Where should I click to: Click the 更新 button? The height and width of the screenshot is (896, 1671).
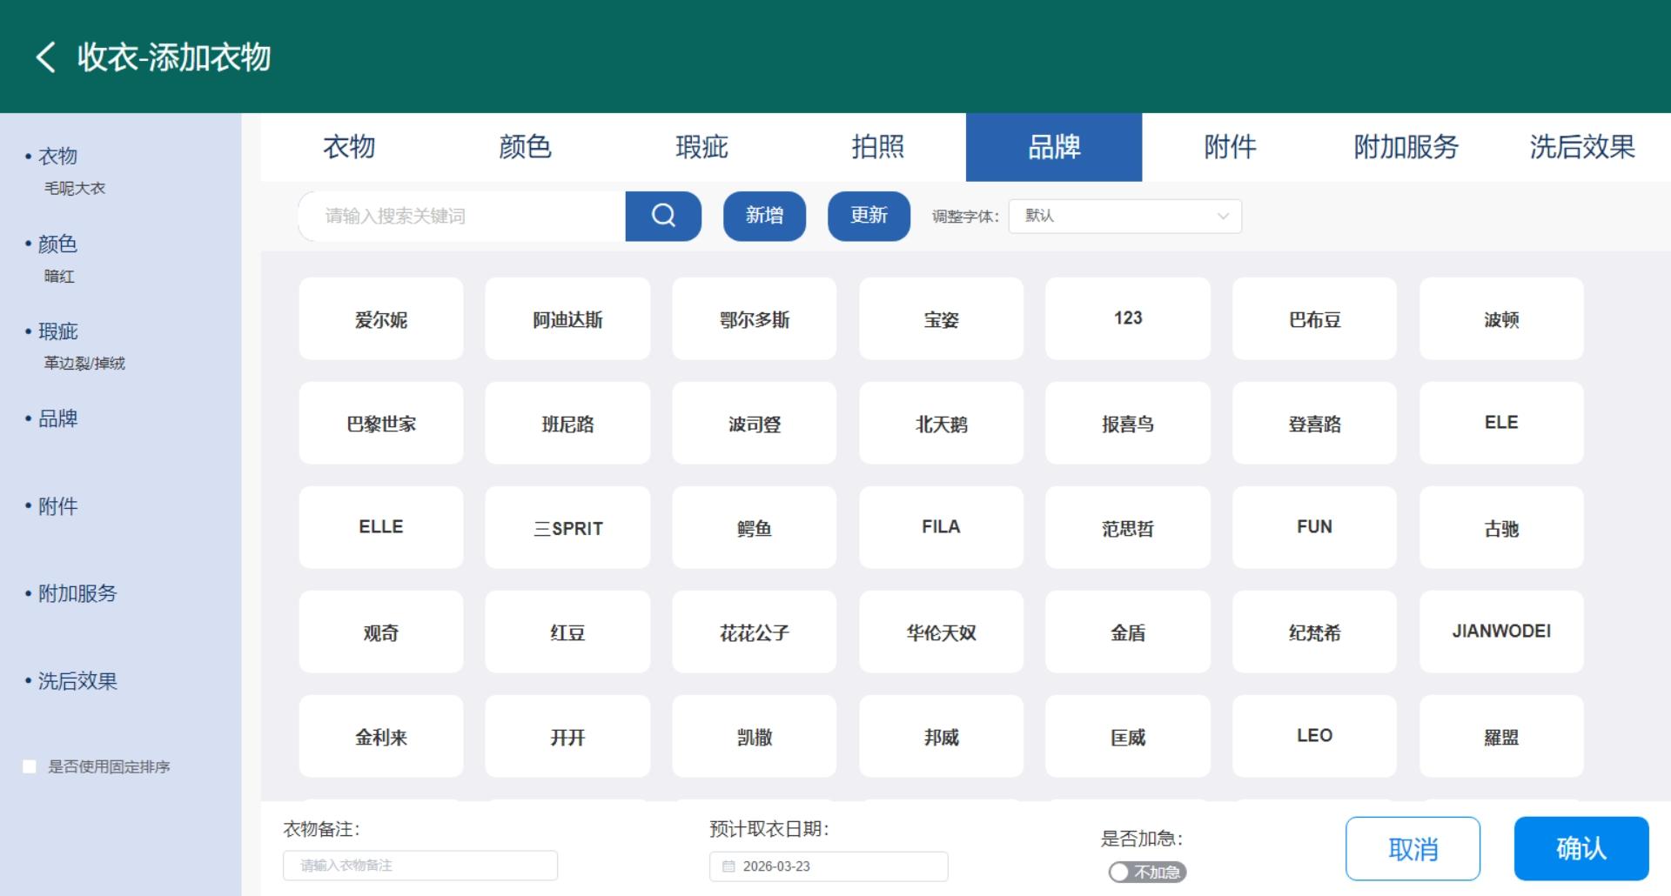coord(869,216)
